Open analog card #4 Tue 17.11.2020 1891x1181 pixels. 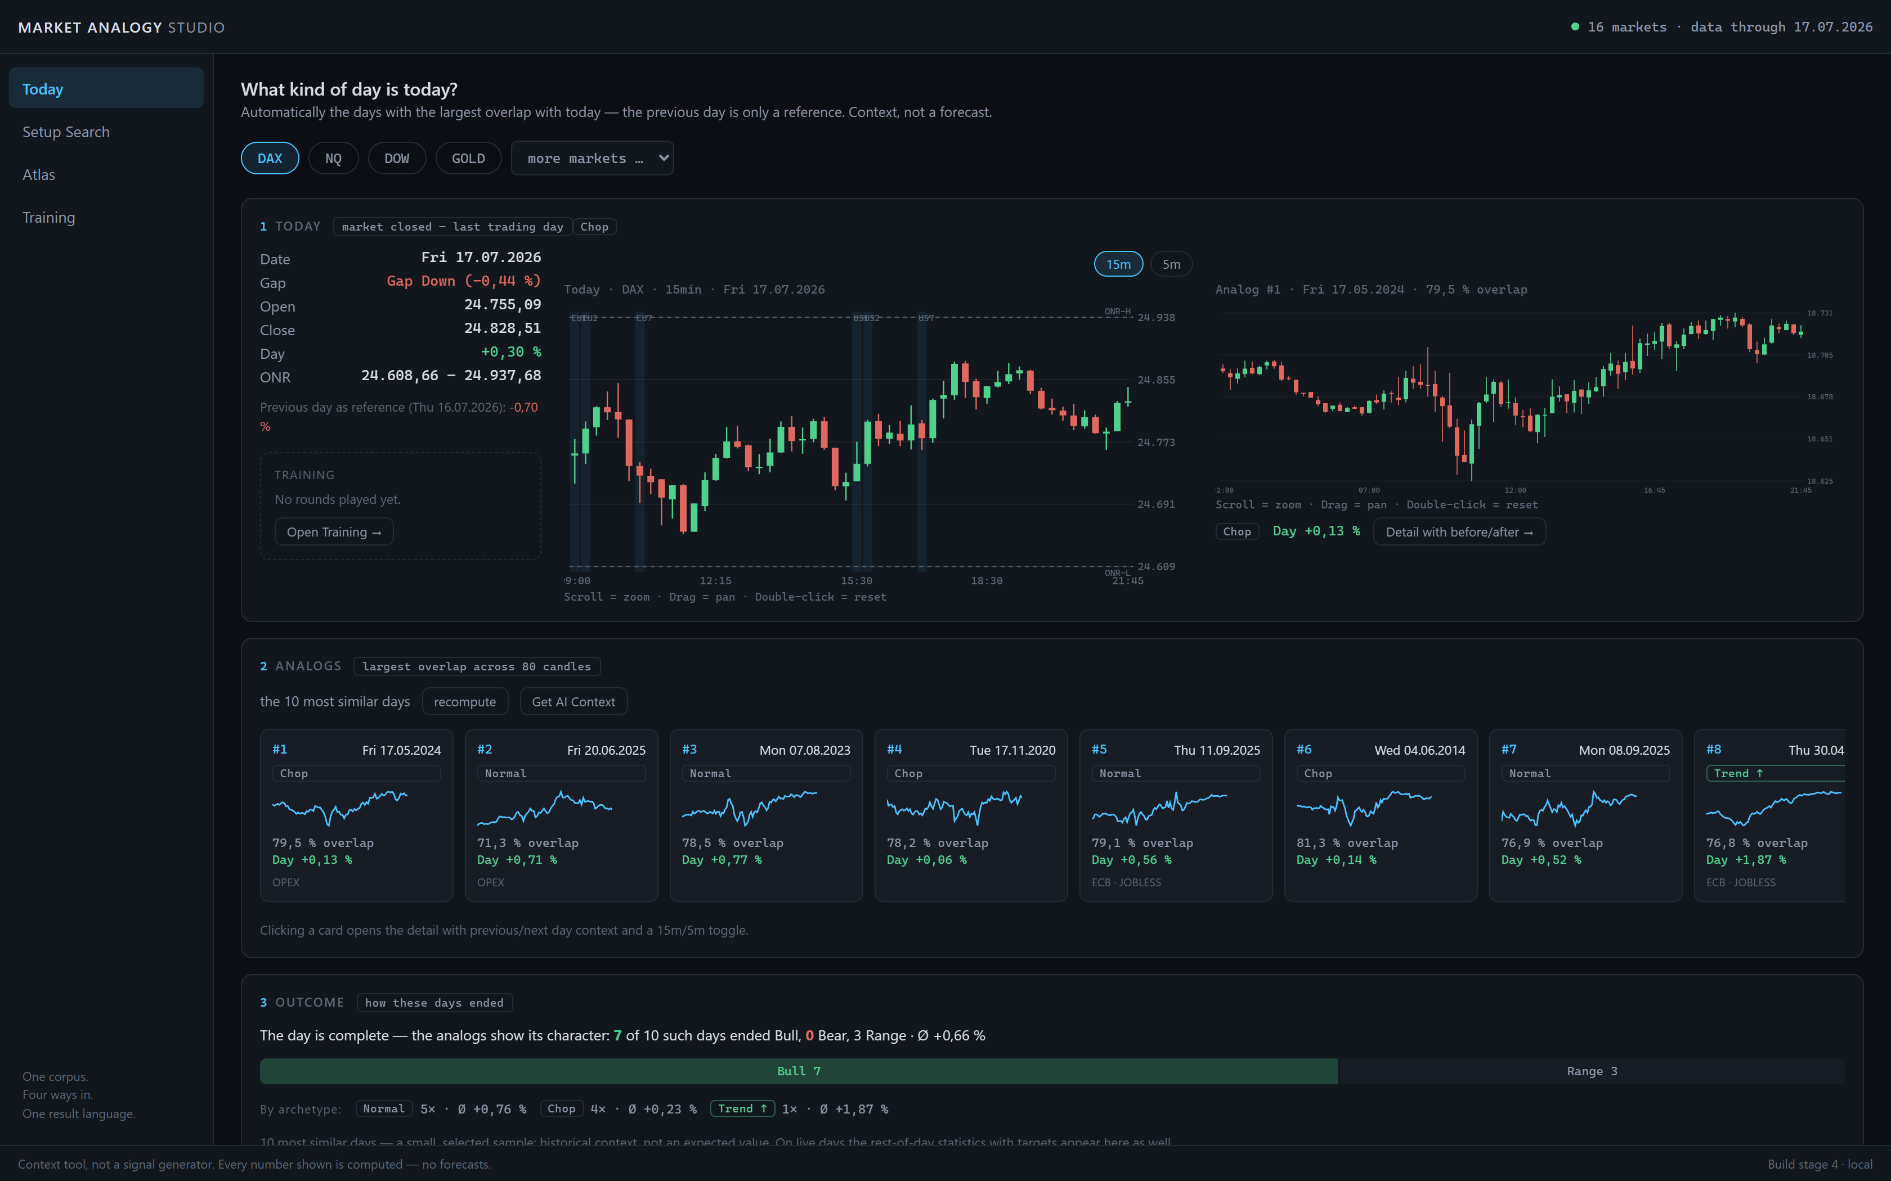pos(970,815)
